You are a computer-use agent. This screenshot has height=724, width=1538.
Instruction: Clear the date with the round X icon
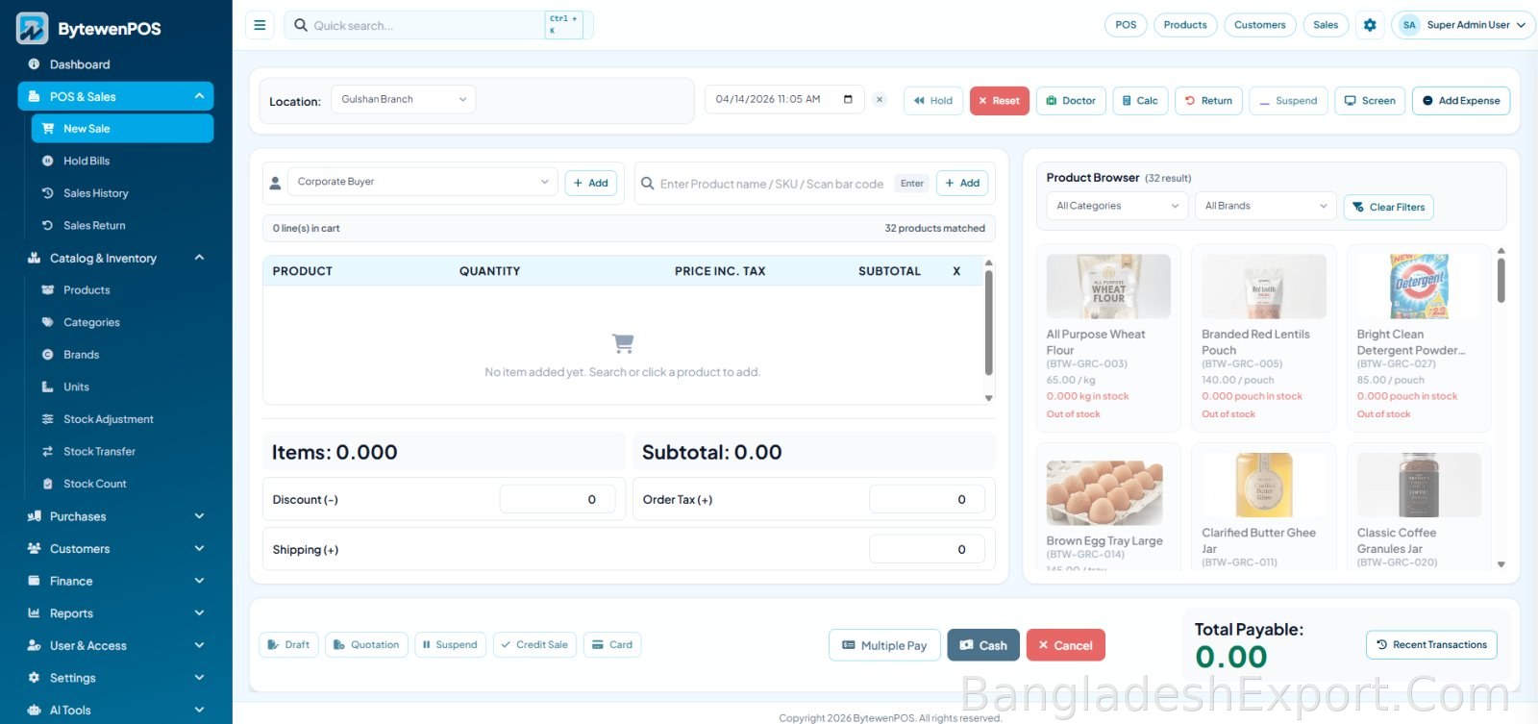[x=880, y=100]
